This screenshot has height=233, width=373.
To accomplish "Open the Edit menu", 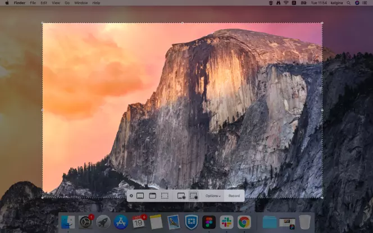I will click(44, 3).
